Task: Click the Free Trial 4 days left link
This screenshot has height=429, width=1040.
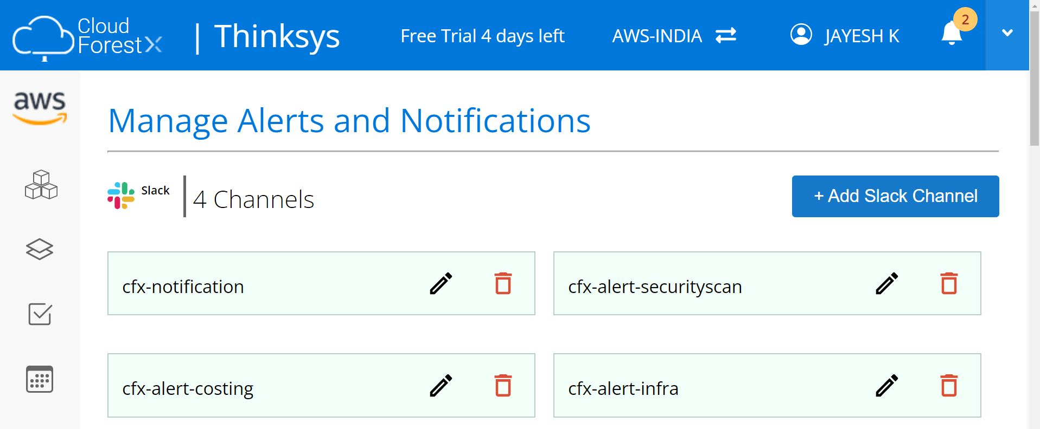Action: coord(482,35)
